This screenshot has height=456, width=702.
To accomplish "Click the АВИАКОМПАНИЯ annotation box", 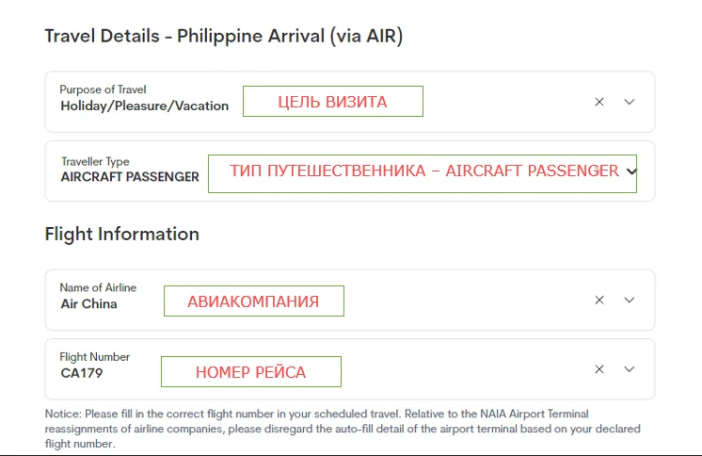I will [253, 301].
